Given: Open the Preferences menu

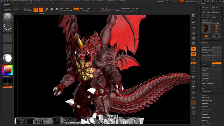Looking at the screenshot, I should (70, 4).
